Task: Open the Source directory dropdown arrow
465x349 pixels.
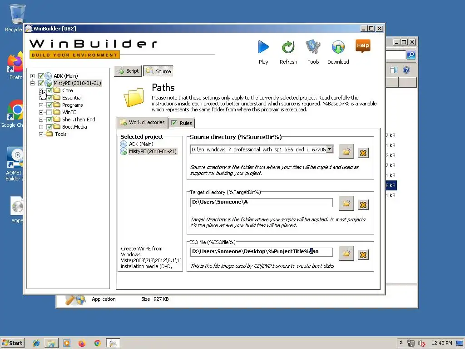Action: 330,149
